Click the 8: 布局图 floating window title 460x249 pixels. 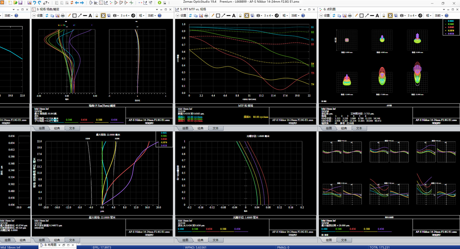click(50, 245)
